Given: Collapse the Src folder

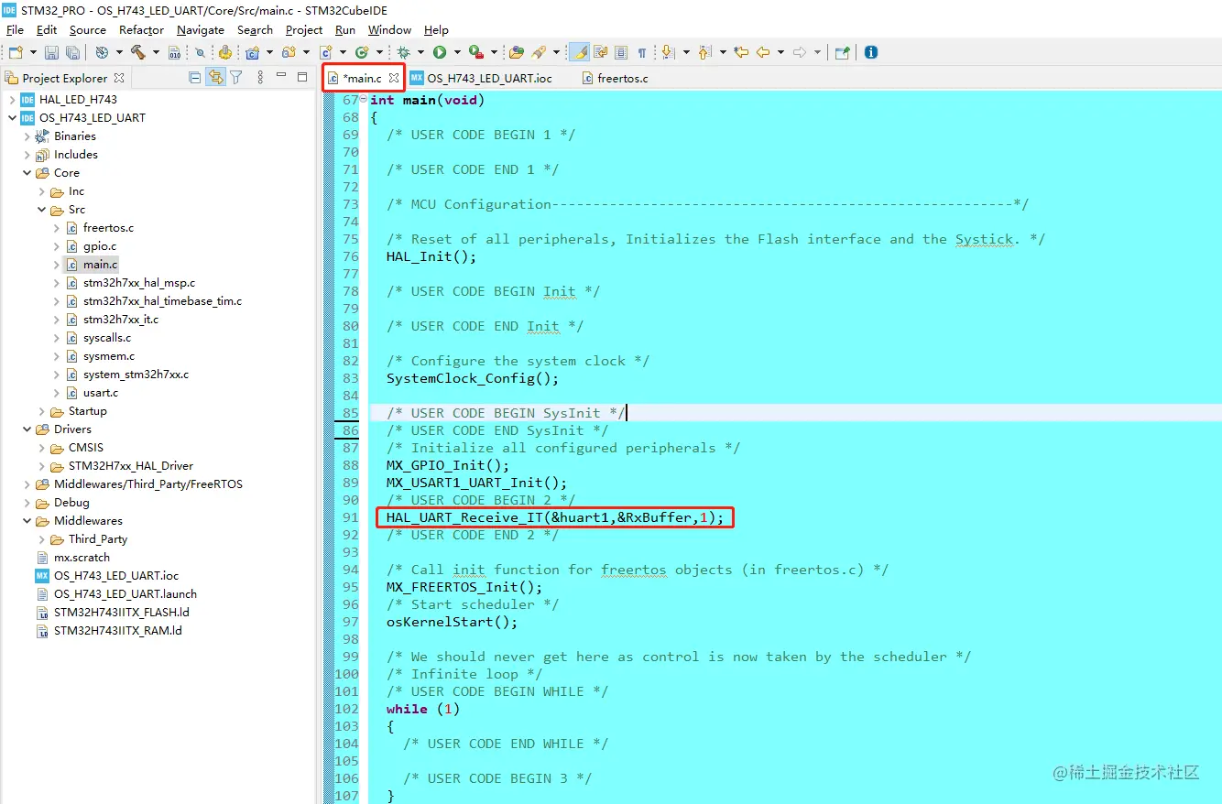Looking at the screenshot, I should [41, 210].
